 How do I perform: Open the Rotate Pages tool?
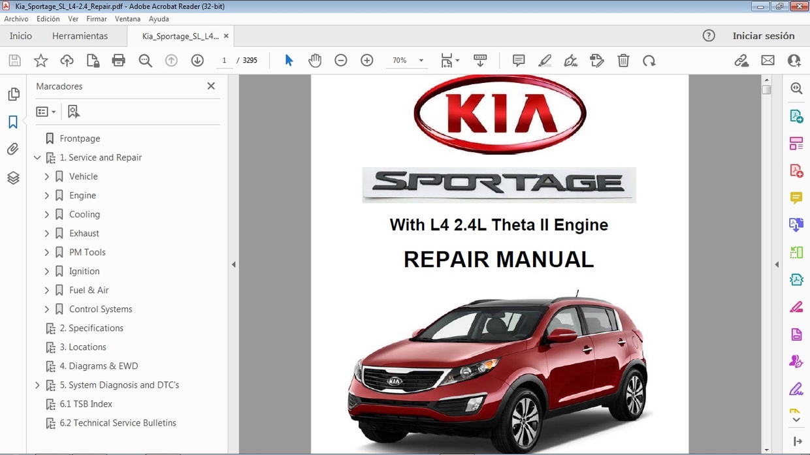(x=649, y=60)
